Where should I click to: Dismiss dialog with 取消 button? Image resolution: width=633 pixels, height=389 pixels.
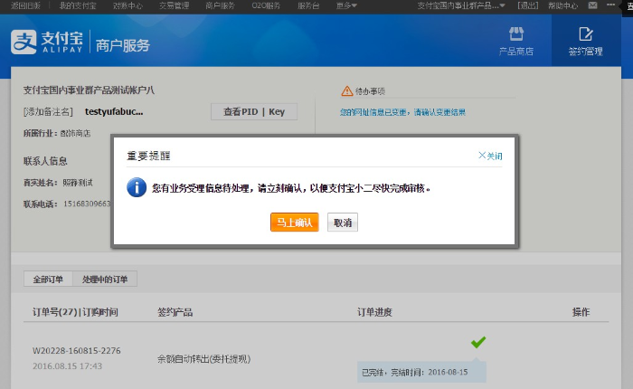pyautogui.click(x=343, y=223)
